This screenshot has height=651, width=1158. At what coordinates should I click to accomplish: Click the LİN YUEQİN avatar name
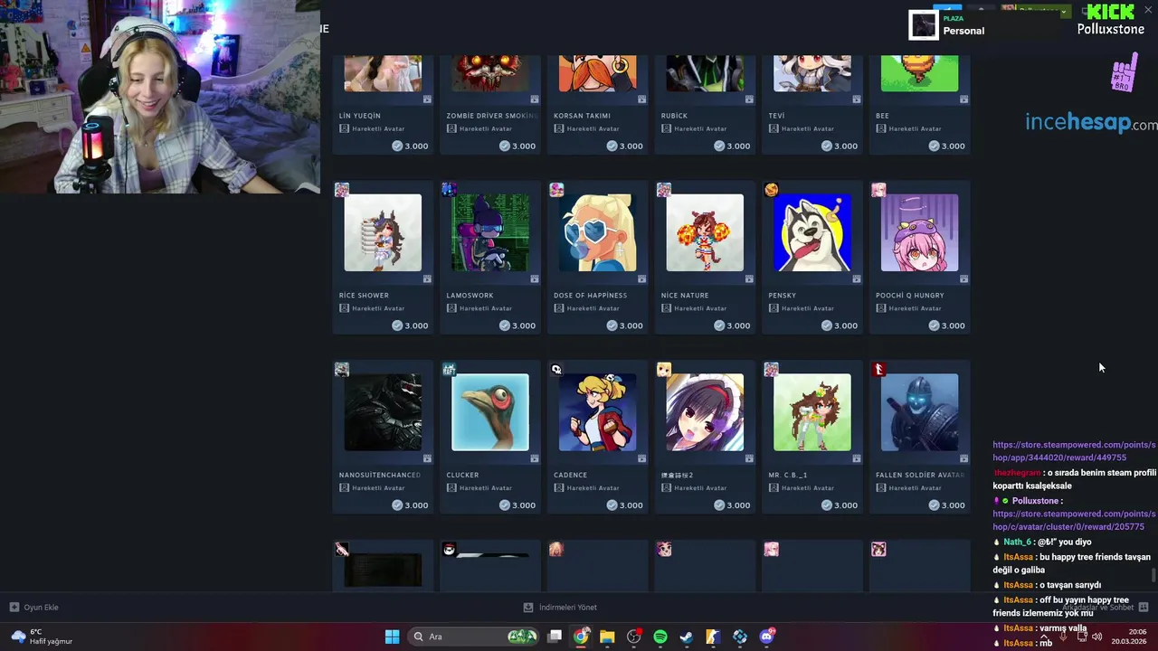(x=359, y=116)
